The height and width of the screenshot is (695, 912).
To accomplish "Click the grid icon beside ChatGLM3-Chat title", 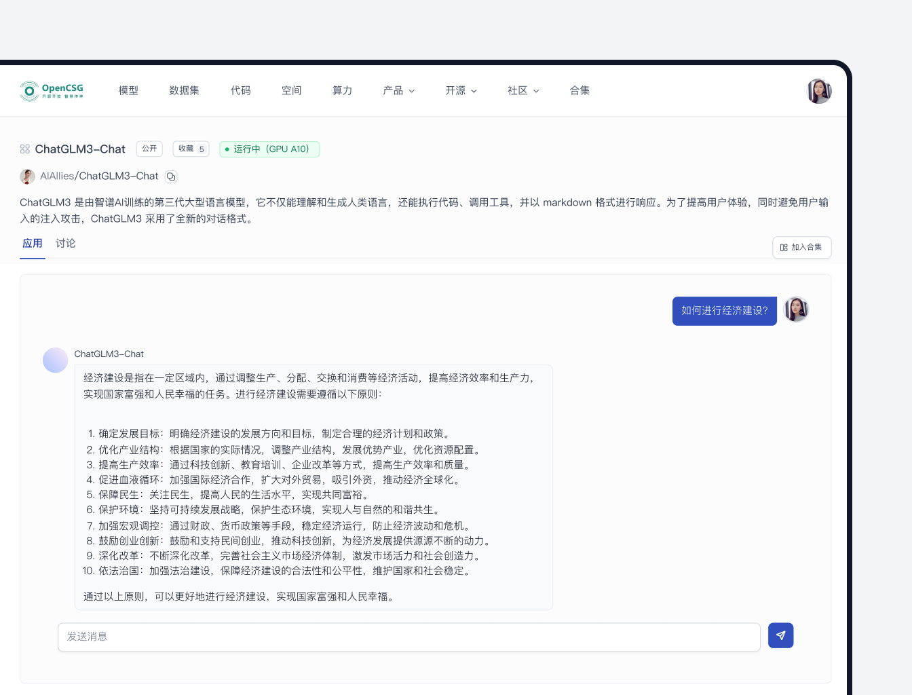I will point(24,149).
